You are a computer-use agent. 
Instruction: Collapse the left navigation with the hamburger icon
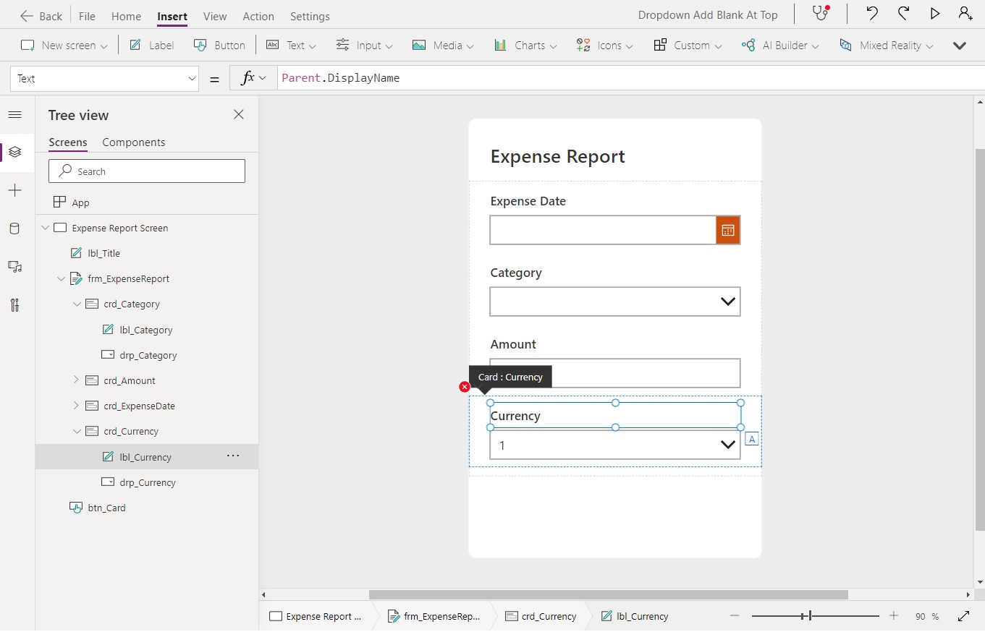15,114
